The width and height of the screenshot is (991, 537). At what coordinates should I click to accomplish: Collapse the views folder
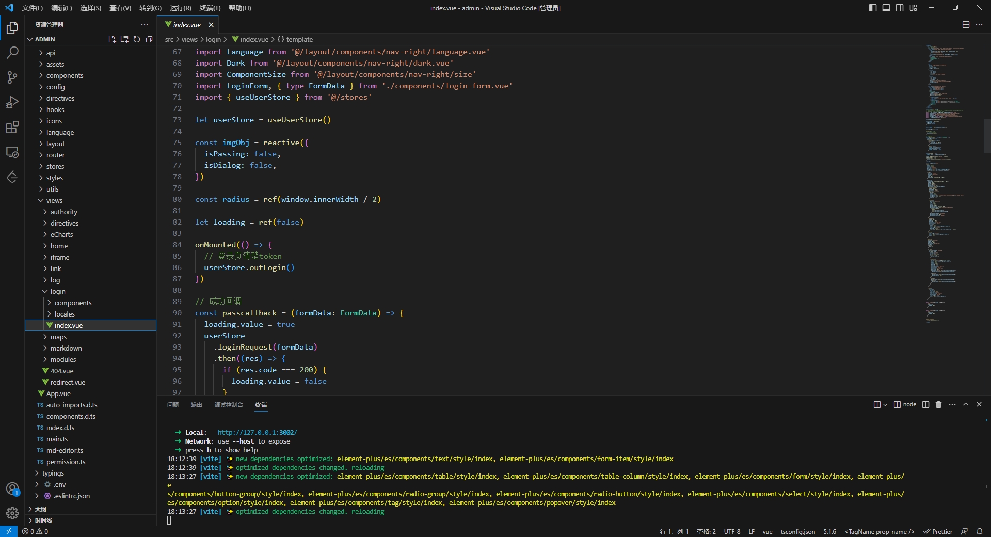tap(91, 200)
